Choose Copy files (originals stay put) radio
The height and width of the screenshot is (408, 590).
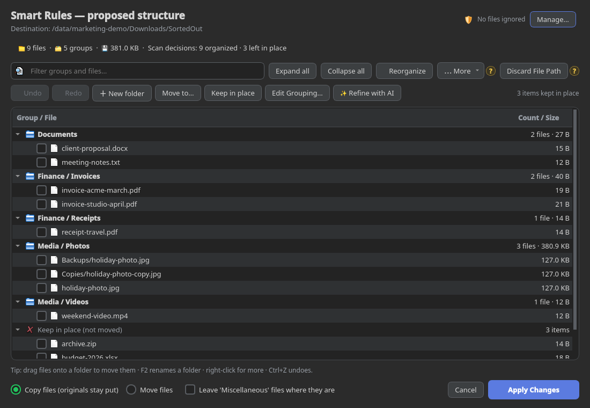[16, 390]
